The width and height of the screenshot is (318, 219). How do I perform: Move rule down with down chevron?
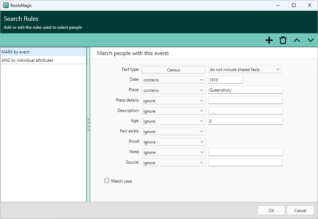(310, 40)
